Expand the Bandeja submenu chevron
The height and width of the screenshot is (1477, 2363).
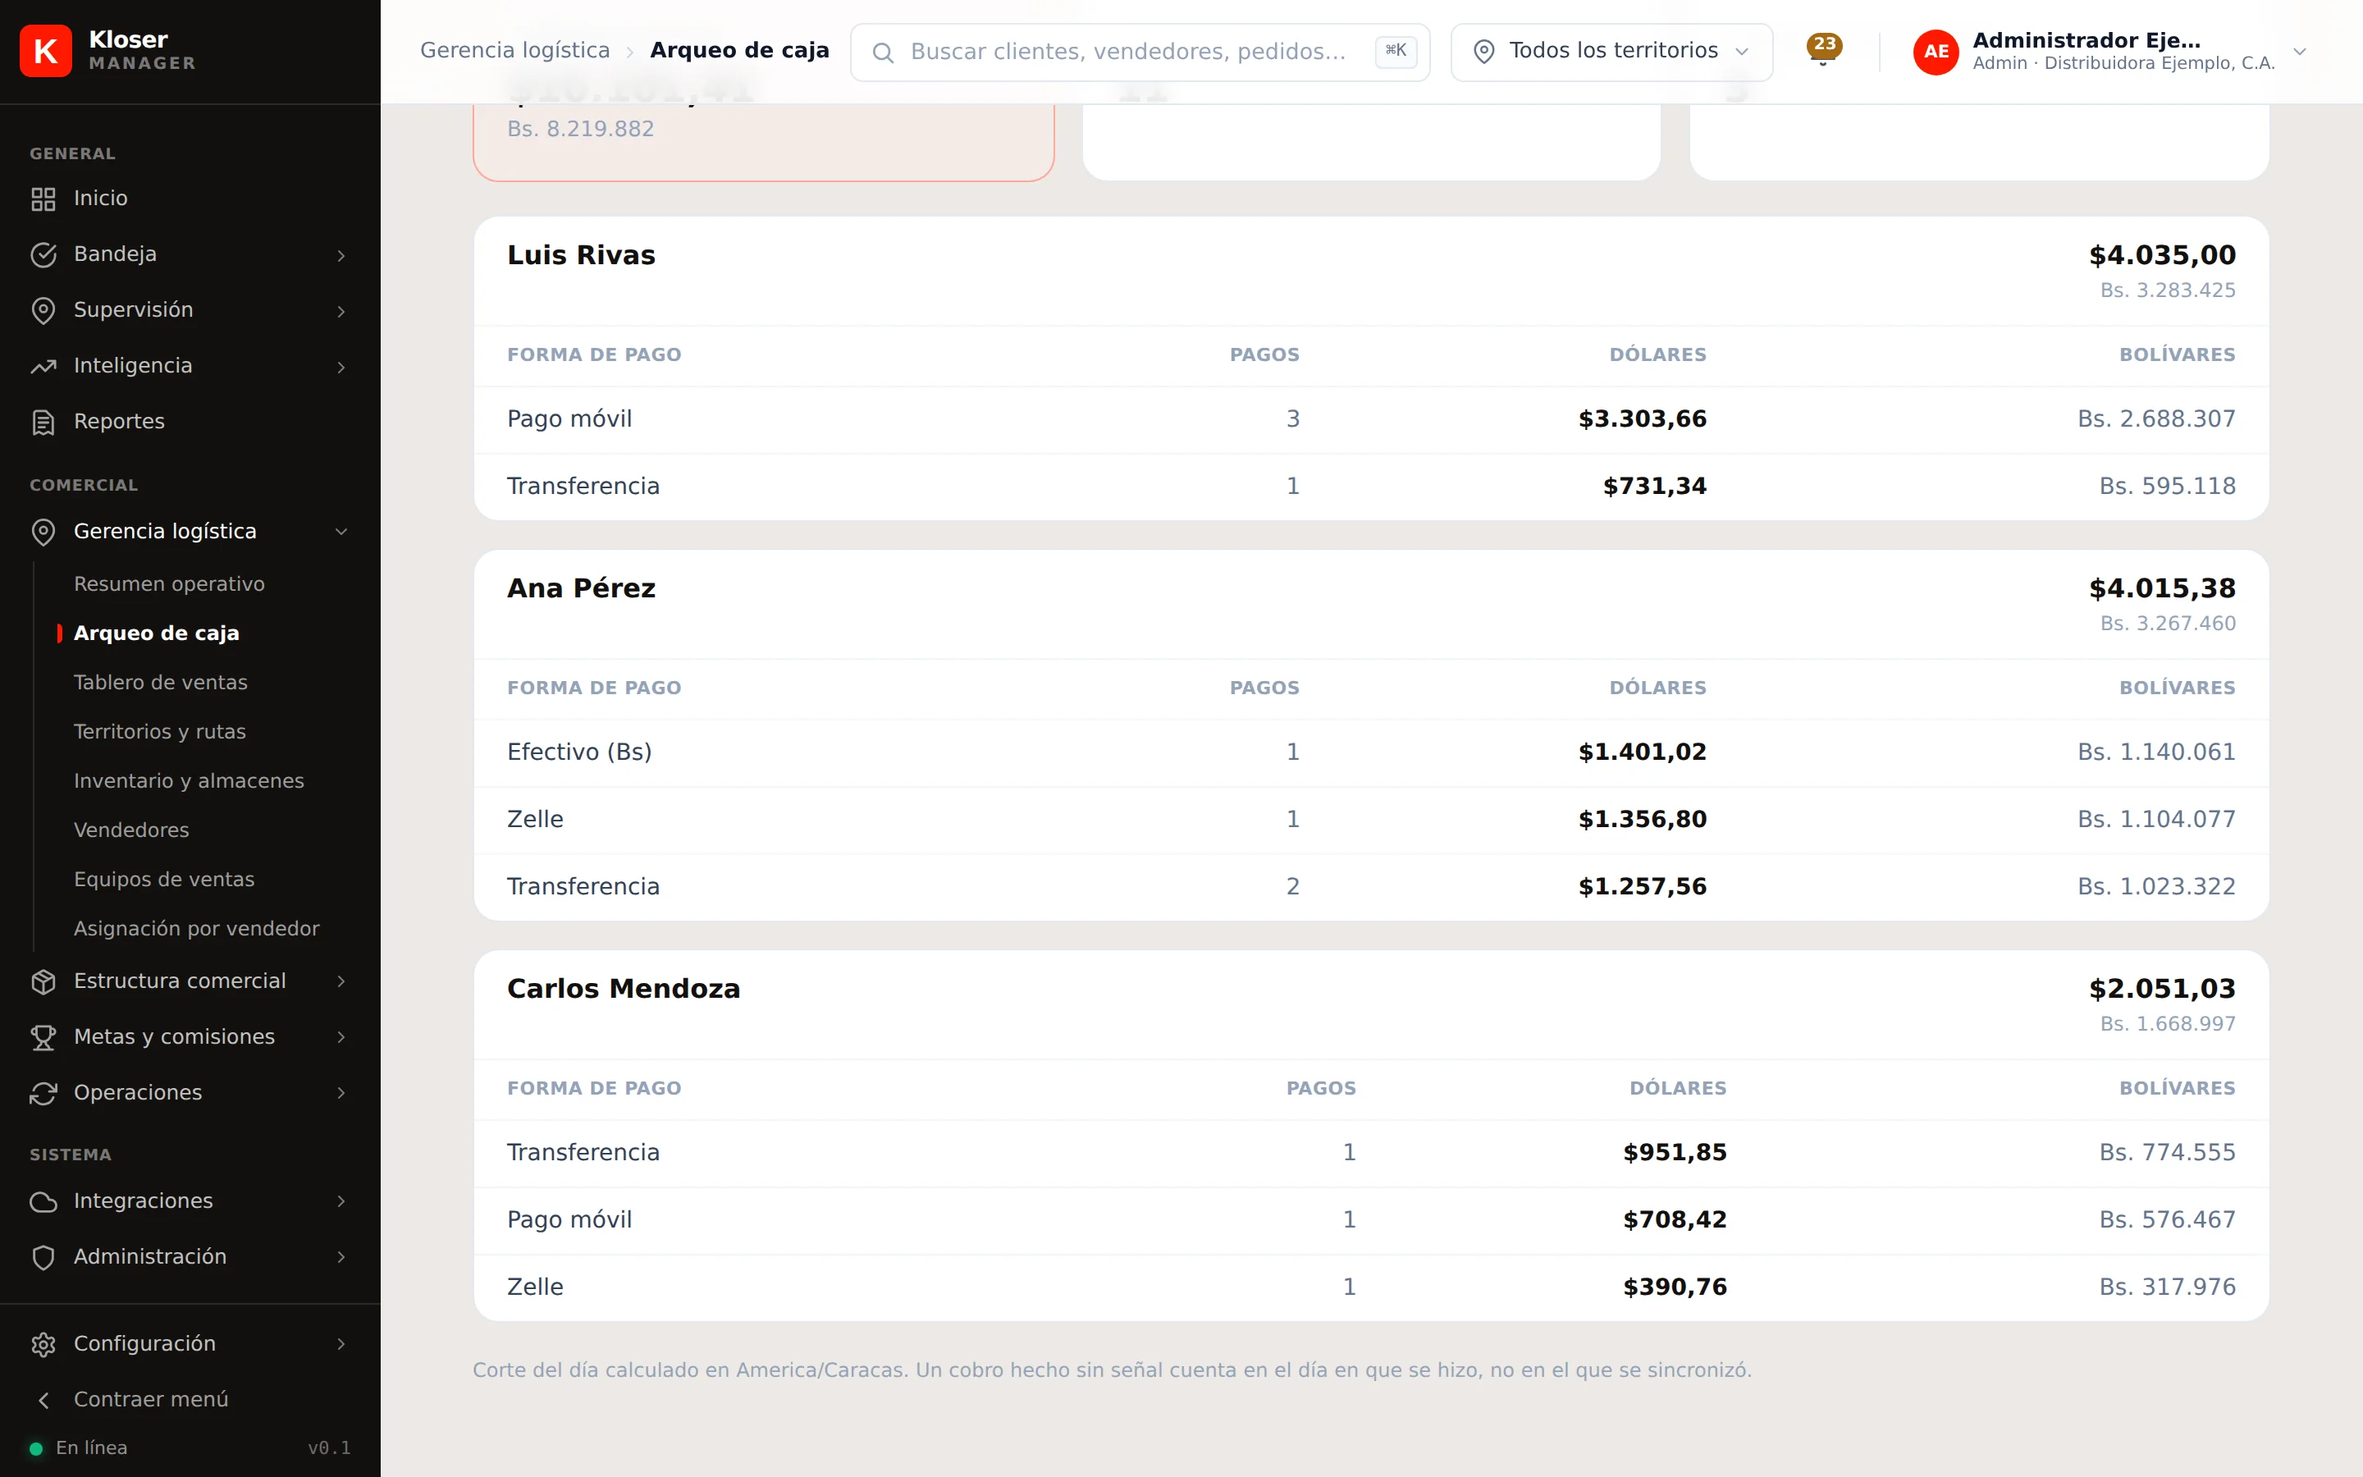[341, 255]
